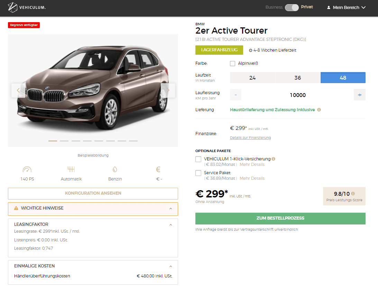Click Händlerüberführungskosten label
378x292 pixels.
coord(42,276)
